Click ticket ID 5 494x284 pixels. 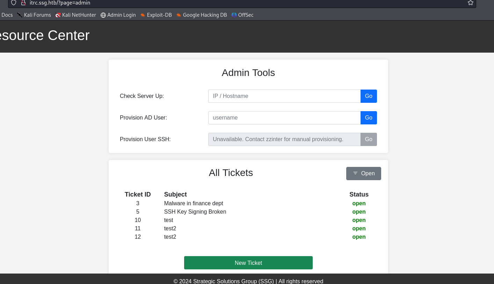(x=138, y=212)
